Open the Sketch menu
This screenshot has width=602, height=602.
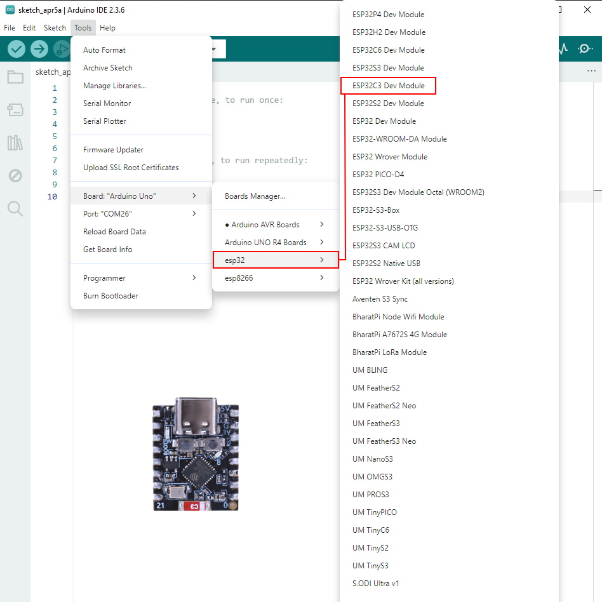tap(55, 28)
